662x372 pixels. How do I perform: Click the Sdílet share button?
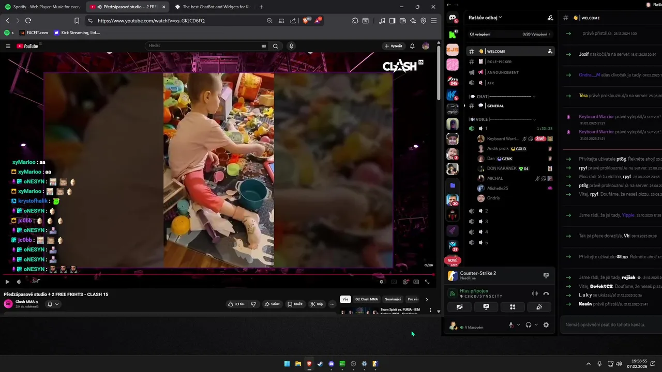272,304
